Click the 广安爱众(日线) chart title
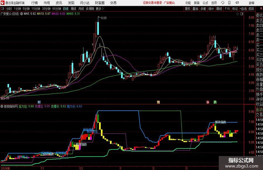Viewport: 263px width, 170px height. coord(10,14)
